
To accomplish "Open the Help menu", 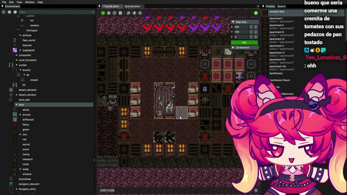I will pos(40,2).
